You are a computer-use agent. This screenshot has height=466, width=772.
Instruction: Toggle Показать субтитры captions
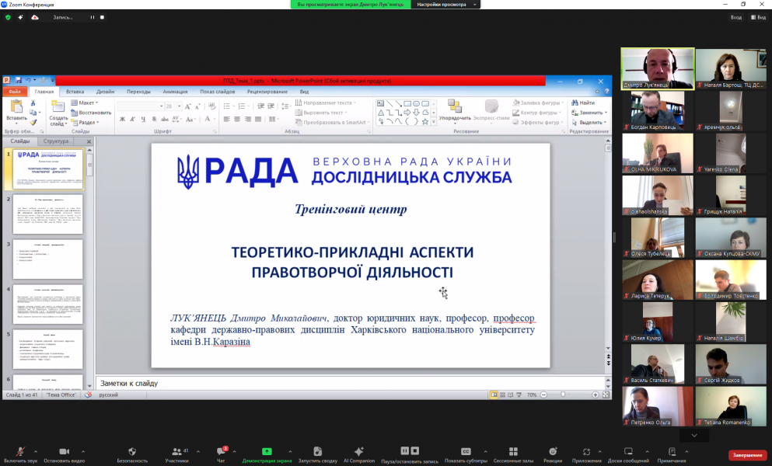pyautogui.click(x=466, y=452)
